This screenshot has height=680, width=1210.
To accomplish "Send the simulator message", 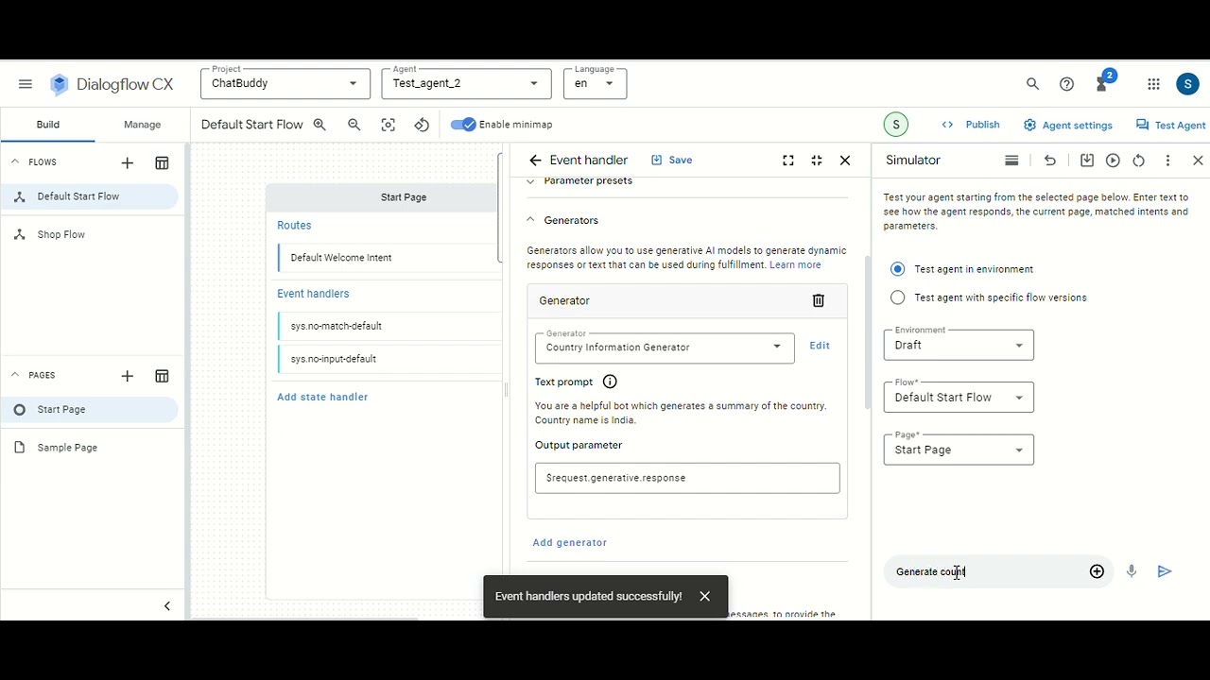I will click(1165, 571).
